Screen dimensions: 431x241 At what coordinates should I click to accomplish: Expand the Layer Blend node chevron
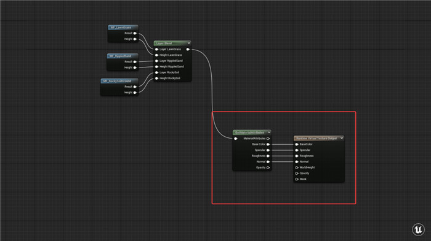point(189,43)
